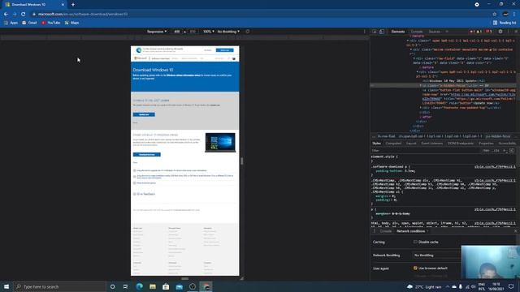Open Microsoft Store from the taskbar
The image size is (520, 292).
(166, 286)
